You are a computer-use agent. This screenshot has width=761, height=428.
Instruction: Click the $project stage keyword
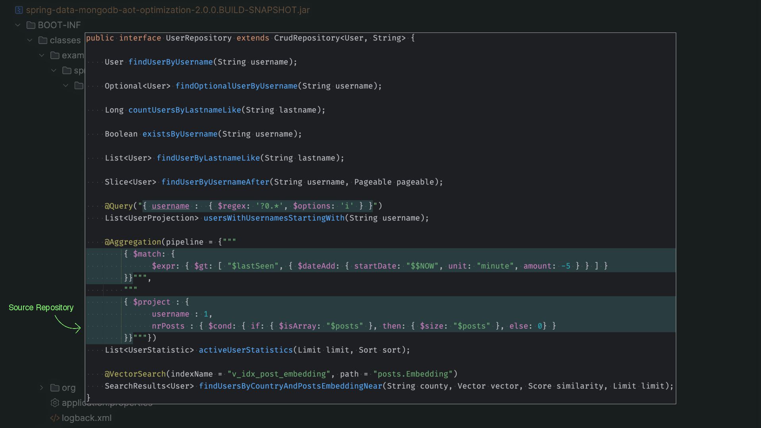click(152, 302)
